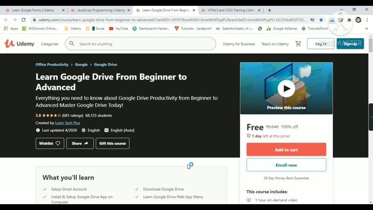This screenshot has height=210, width=373.
Task: Go forward with browser forward arrow
Action: coord(15,20)
